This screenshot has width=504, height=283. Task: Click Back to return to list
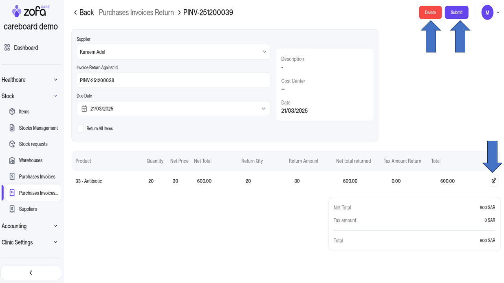(84, 12)
